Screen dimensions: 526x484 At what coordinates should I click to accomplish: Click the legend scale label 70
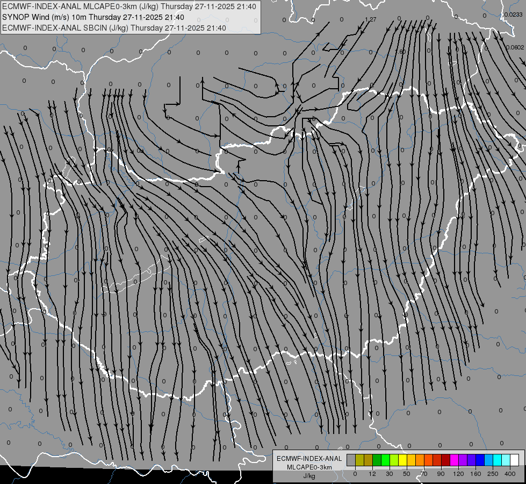tap(424, 474)
